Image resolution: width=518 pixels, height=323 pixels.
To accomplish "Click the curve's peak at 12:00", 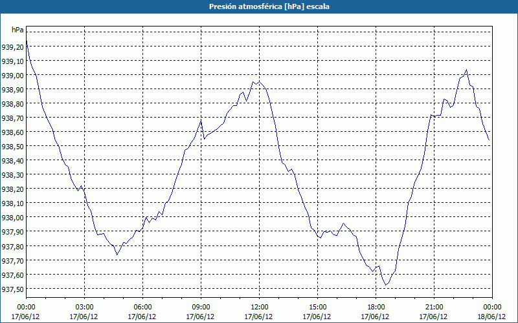I will tap(260, 81).
